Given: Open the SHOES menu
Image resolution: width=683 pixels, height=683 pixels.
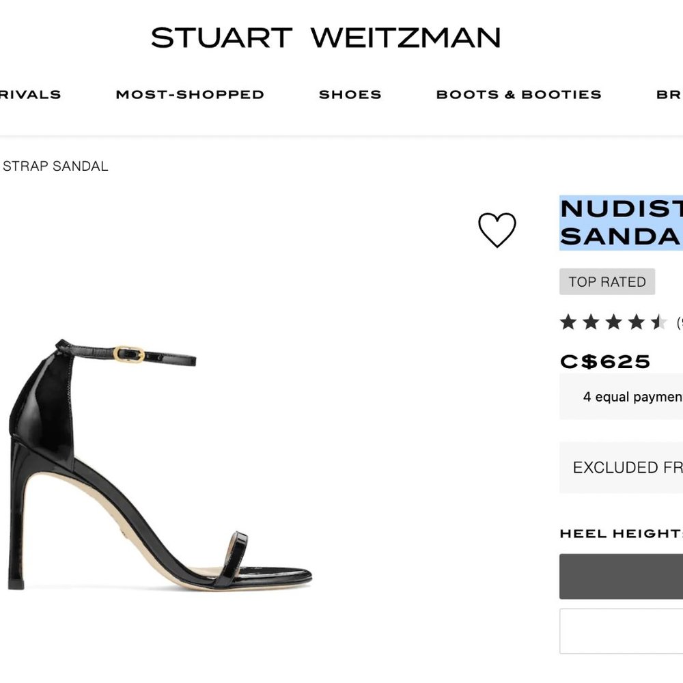Looking at the screenshot, I should [350, 94].
